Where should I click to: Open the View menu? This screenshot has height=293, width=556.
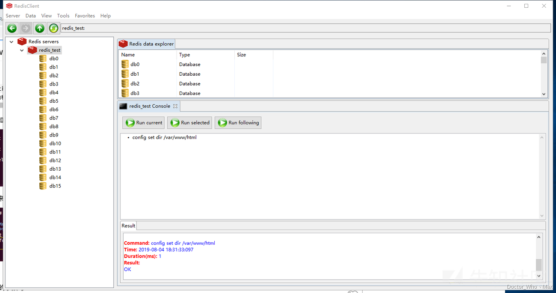tap(47, 16)
